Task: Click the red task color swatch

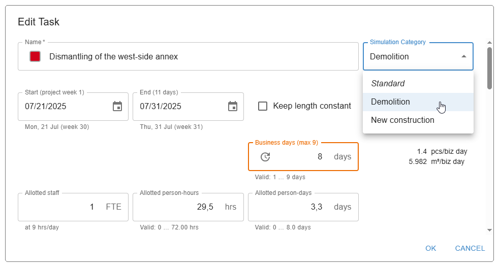Action: point(35,56)
